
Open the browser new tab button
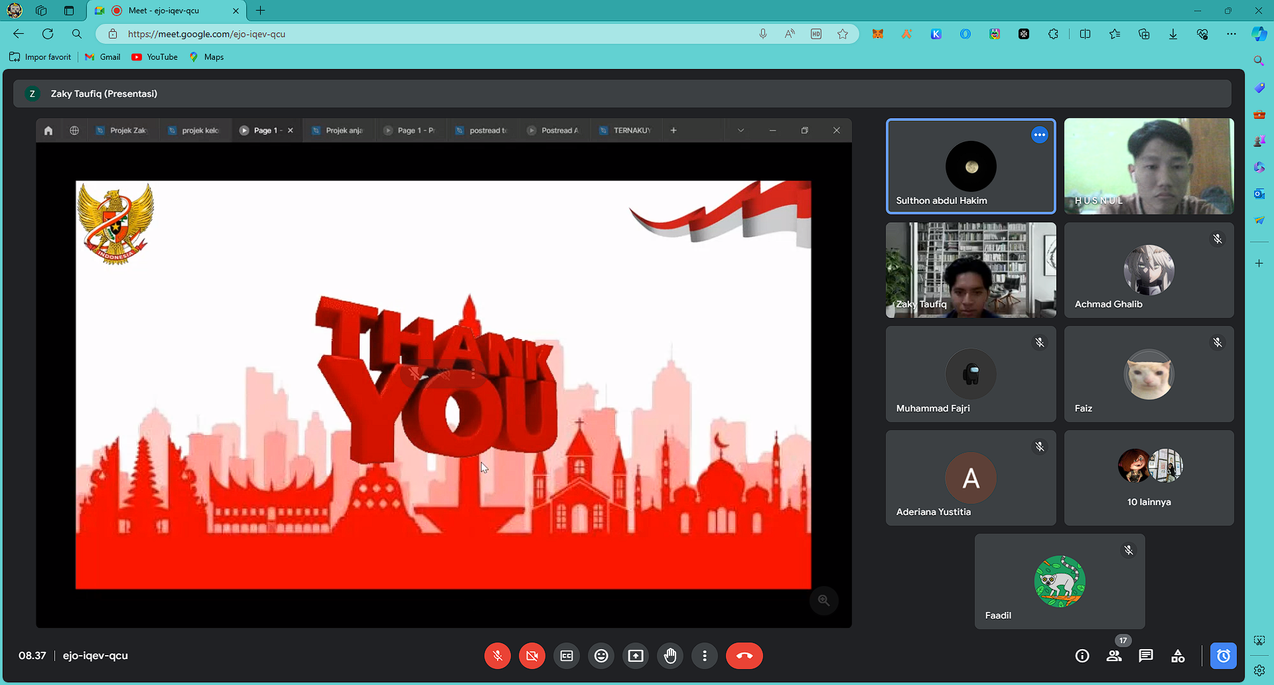coord(261,11)
